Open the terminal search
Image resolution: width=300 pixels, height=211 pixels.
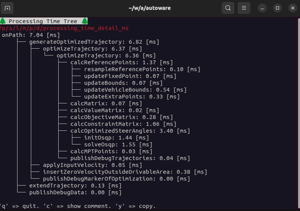228,8
